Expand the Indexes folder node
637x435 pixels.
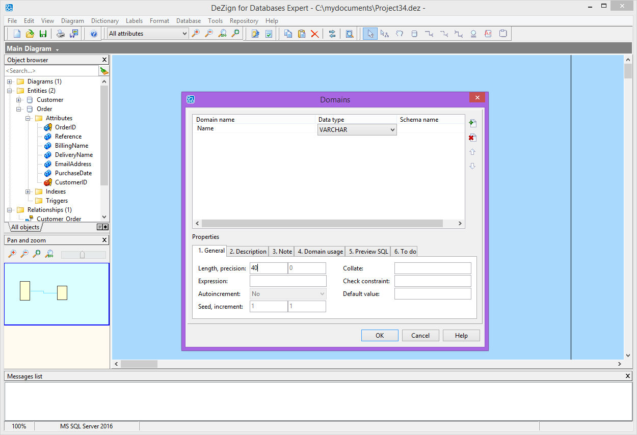(x=28, y=192)
